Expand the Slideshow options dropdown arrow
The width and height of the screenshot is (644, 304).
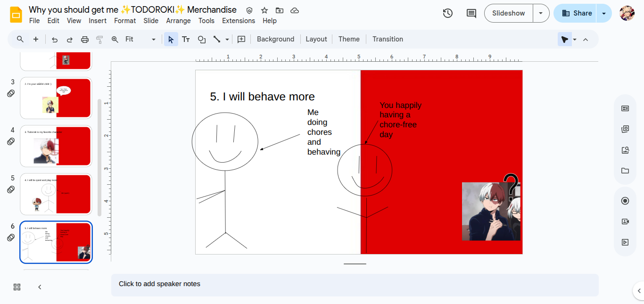click(x=541, y=13)
